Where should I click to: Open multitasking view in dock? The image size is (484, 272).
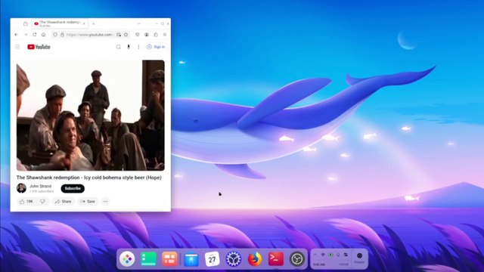pos(169,258)
